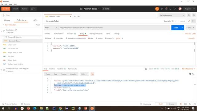
Task: Click the heart icon in header
Action: click(x=175, y=9)
